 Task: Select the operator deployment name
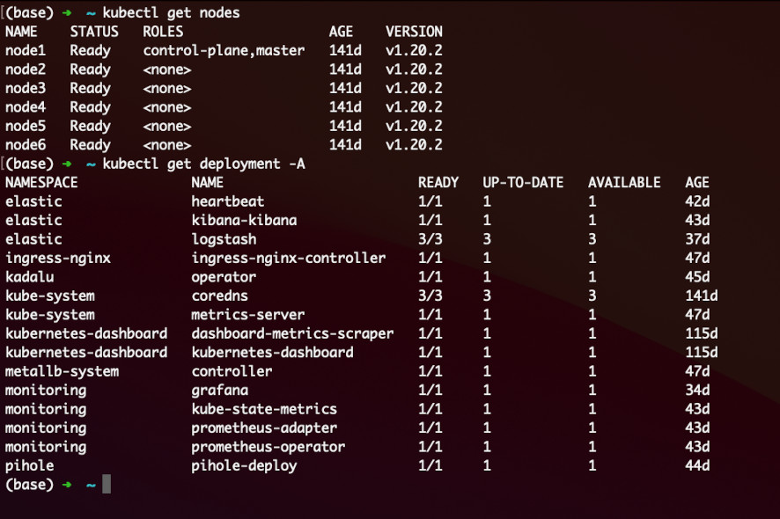click(224, 277)
